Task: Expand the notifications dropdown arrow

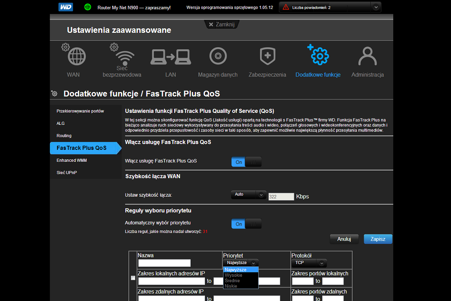Action: pos(376,7)
